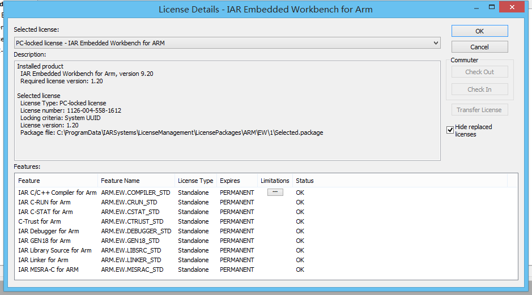Click OK status for IAR Linker row
Viewport: 532px width, 295px height.
click(300, 260)
